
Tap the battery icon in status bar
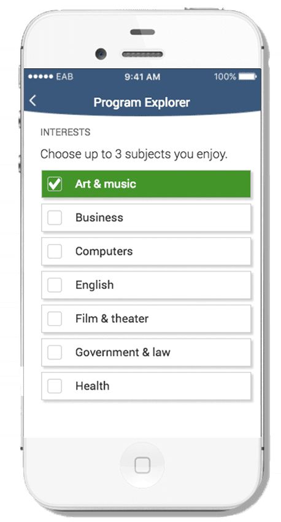(248, 77)
